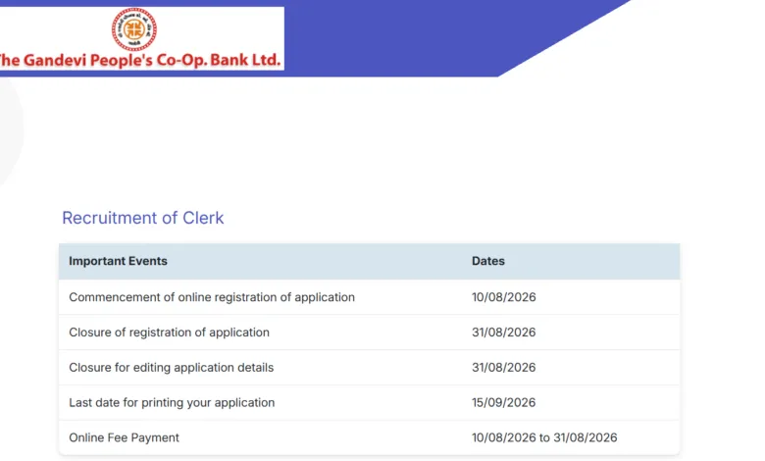Click the Gandevi People's Co-Op. Bank Ltd. name text
Screen dimensions: 765x461
coord(140,60)
